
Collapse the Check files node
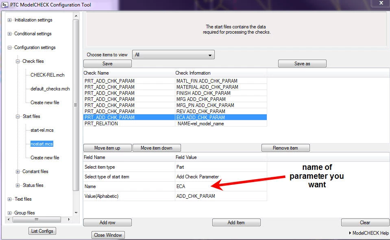tap(17, 61)
